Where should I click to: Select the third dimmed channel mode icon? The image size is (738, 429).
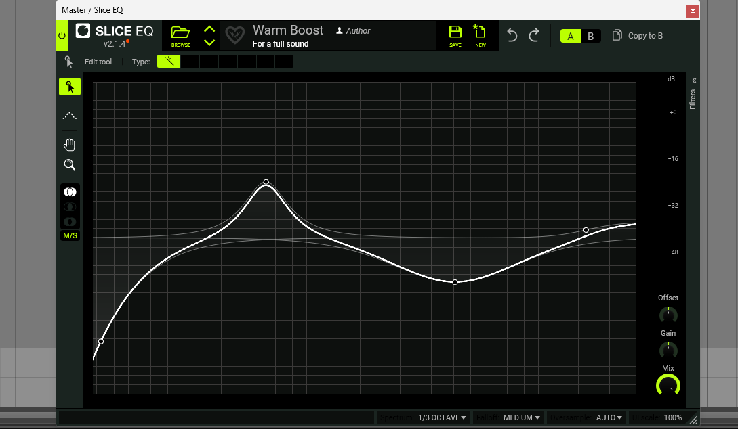[70, 221]
